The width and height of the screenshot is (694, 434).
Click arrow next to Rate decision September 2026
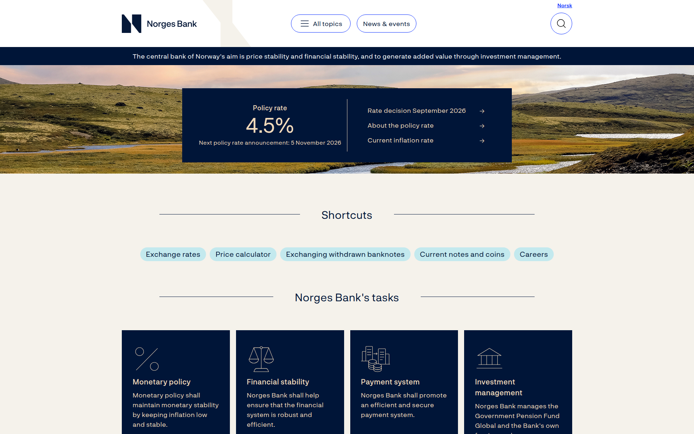(482, 111)
